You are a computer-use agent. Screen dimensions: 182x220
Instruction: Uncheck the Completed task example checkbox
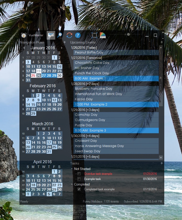pyautogui.click(x=79, y=189)
